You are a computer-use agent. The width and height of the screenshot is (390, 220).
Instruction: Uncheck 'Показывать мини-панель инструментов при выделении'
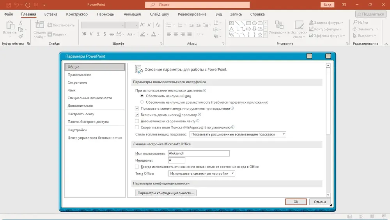137,109
